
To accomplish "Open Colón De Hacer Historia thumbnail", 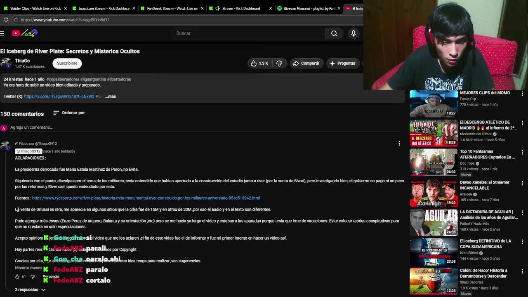I will click(x=434, y=281).
